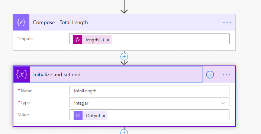Click the fx expression icon in Inputs
The image size is (261, 134).
(78, 40)
